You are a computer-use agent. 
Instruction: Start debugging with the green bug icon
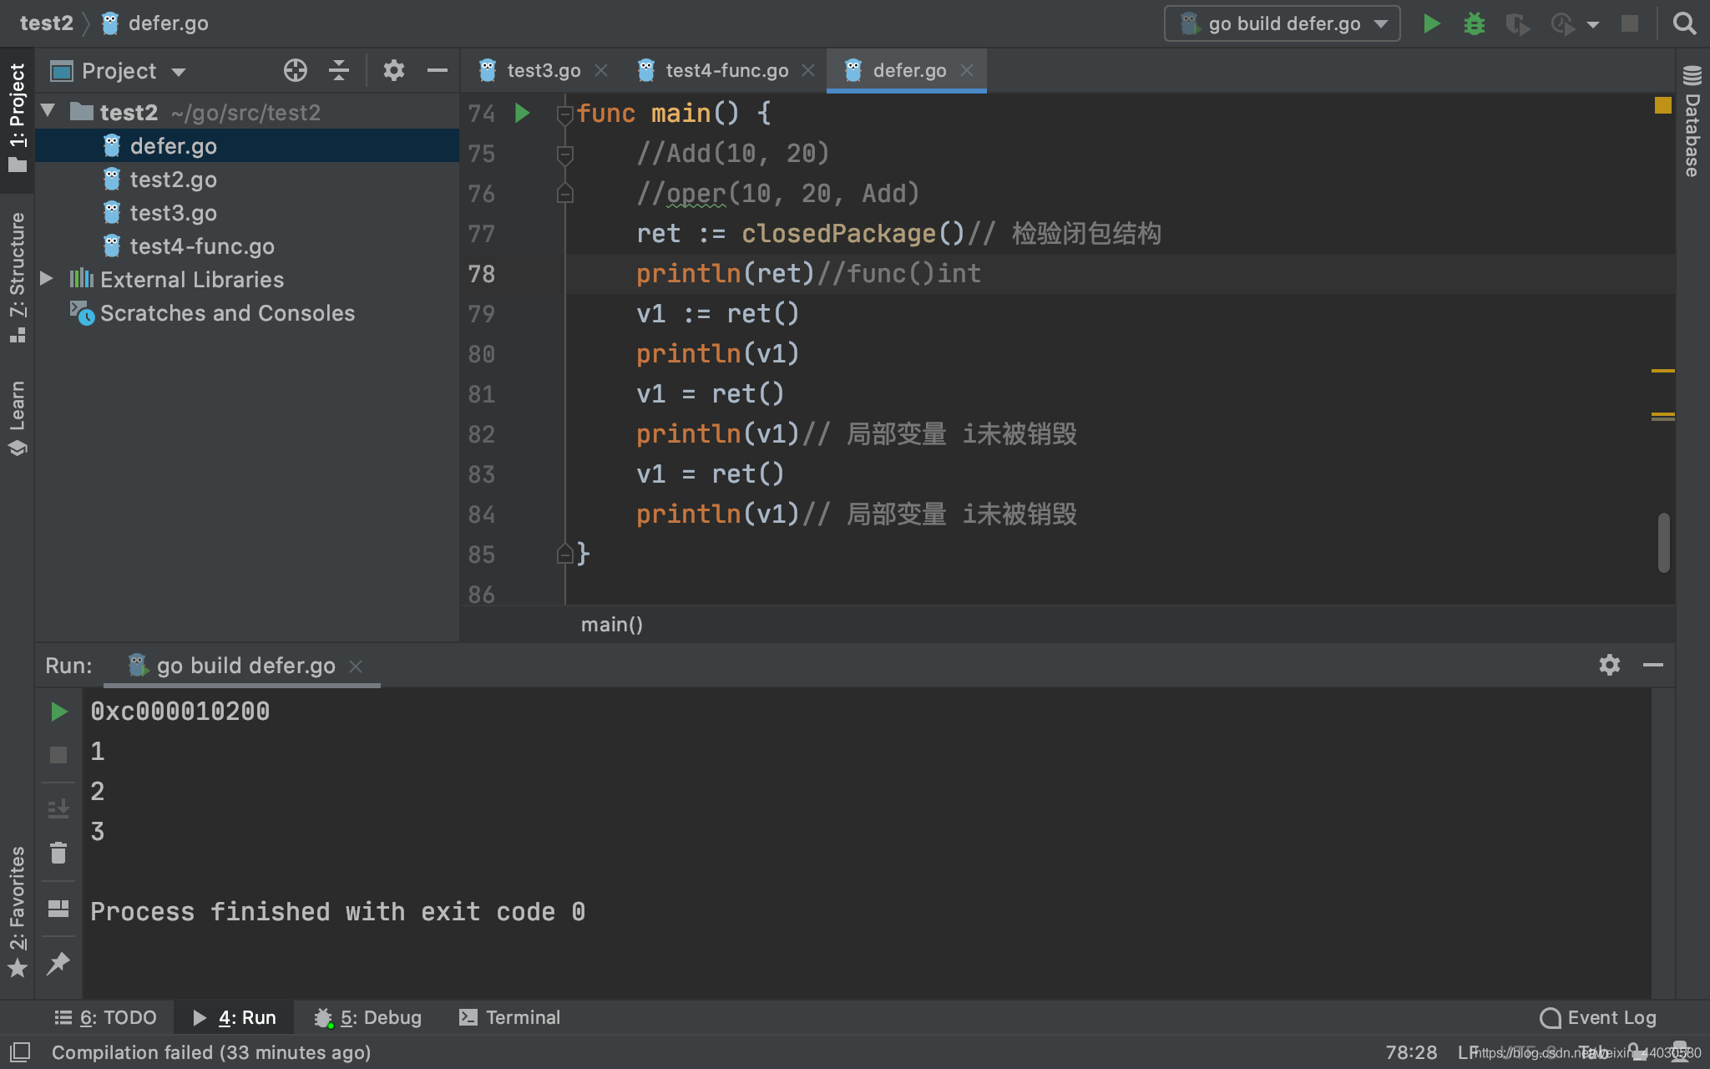click(1475, 23)
